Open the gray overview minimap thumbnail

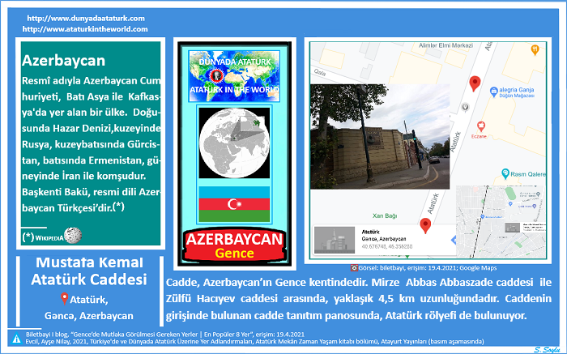501,221
